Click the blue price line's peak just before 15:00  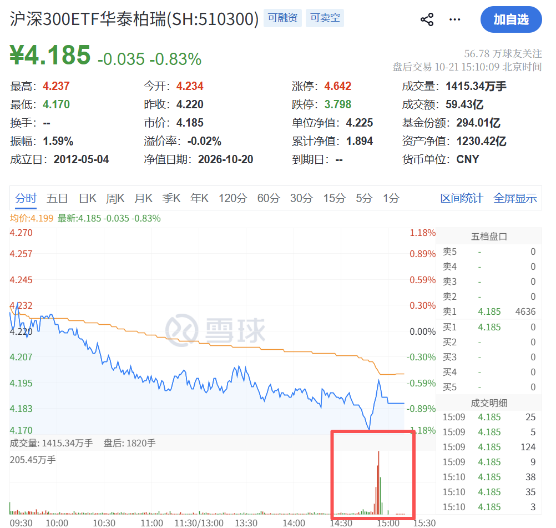(378, 380)
